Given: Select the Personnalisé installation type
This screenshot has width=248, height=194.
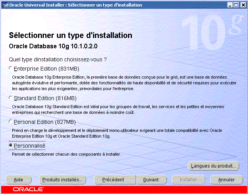Looking at the screenshot, I should [x=11, y=146].
